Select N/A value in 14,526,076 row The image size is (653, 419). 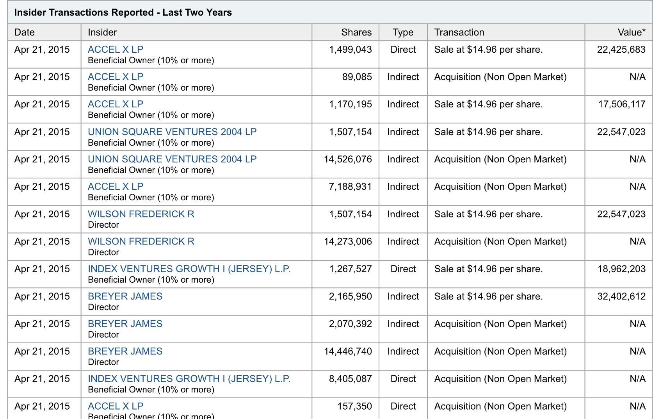coord(637,159)
